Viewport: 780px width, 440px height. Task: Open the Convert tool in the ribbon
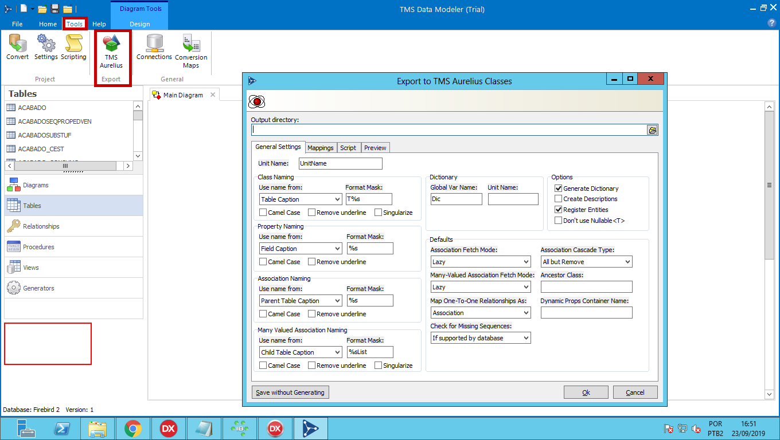pyautogui.click(x=18, y=47)
